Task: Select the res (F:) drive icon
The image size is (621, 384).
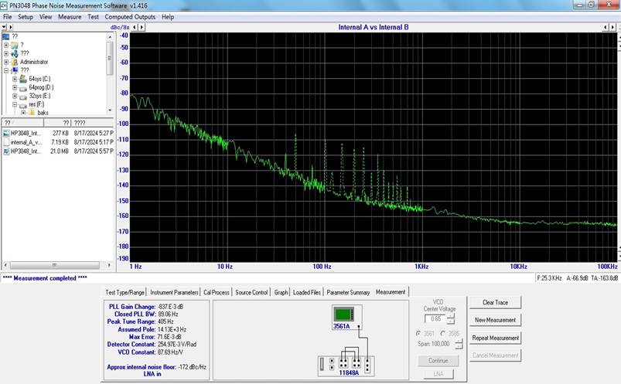Action: 23,105
